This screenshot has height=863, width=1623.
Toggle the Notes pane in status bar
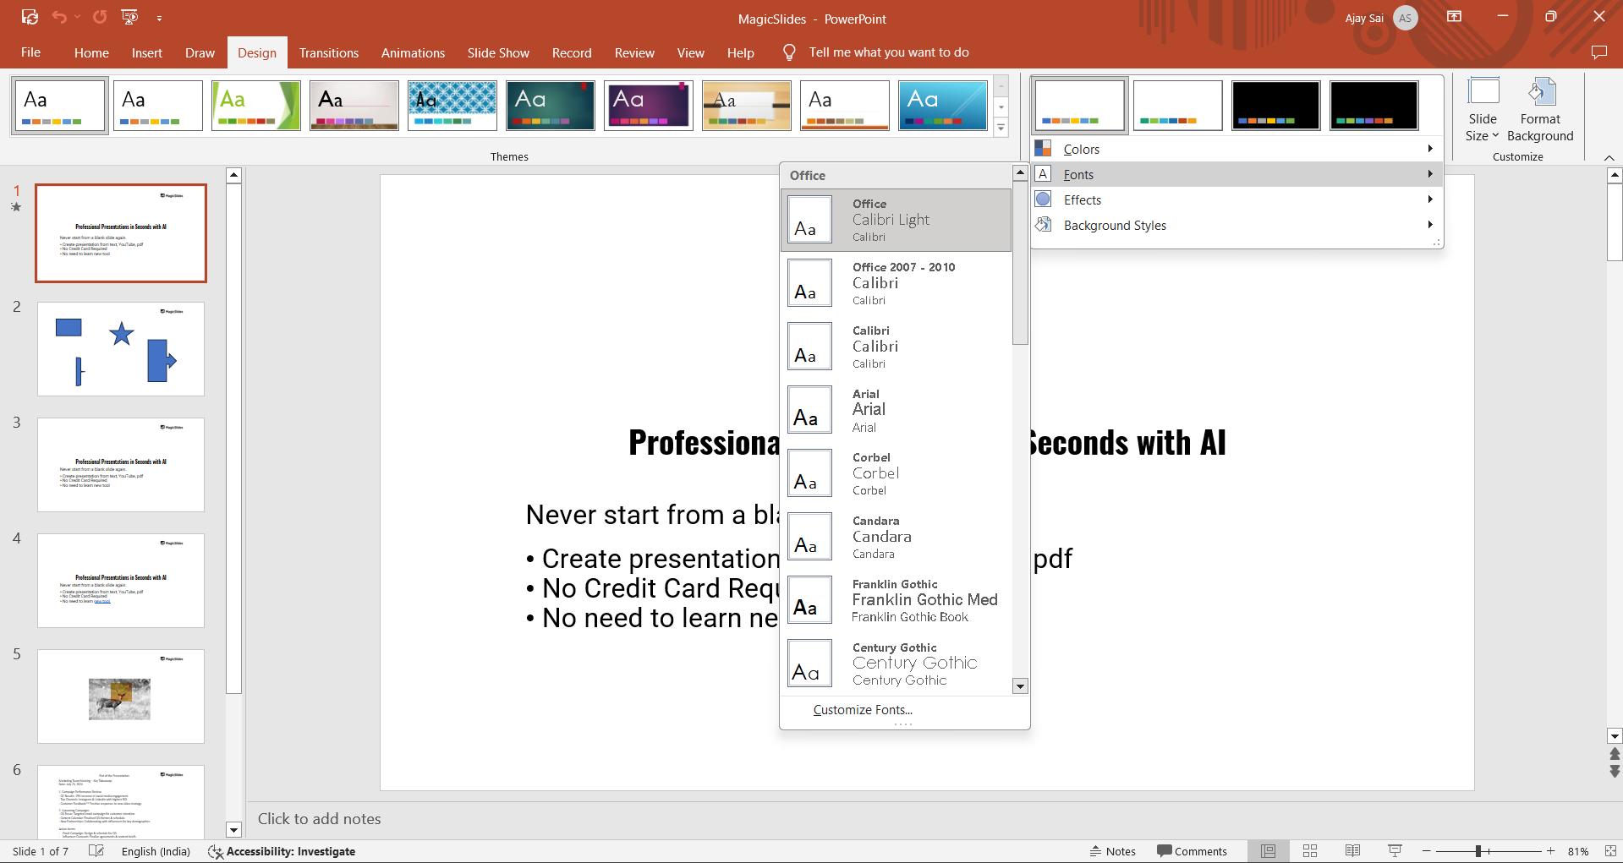coord(1113,851)
